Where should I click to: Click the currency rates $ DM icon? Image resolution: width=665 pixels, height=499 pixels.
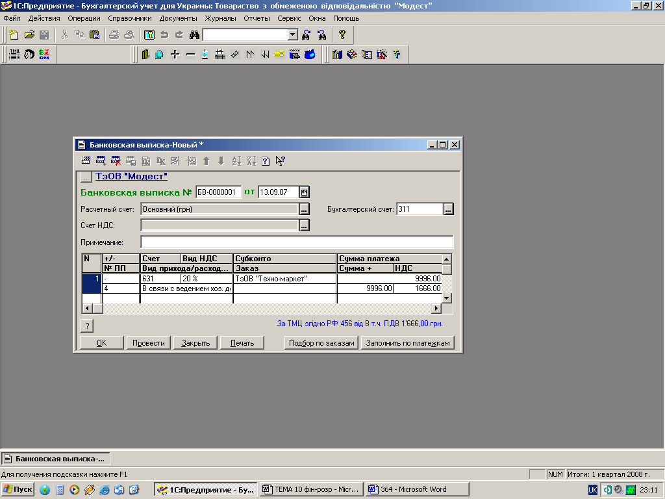tap(44, 55)
